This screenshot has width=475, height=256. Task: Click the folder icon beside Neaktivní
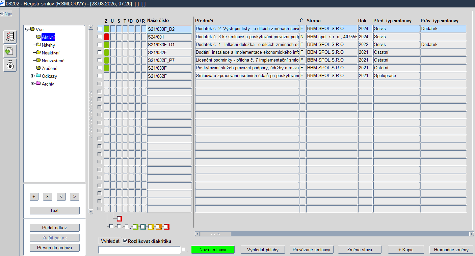(x=38, y=52)
